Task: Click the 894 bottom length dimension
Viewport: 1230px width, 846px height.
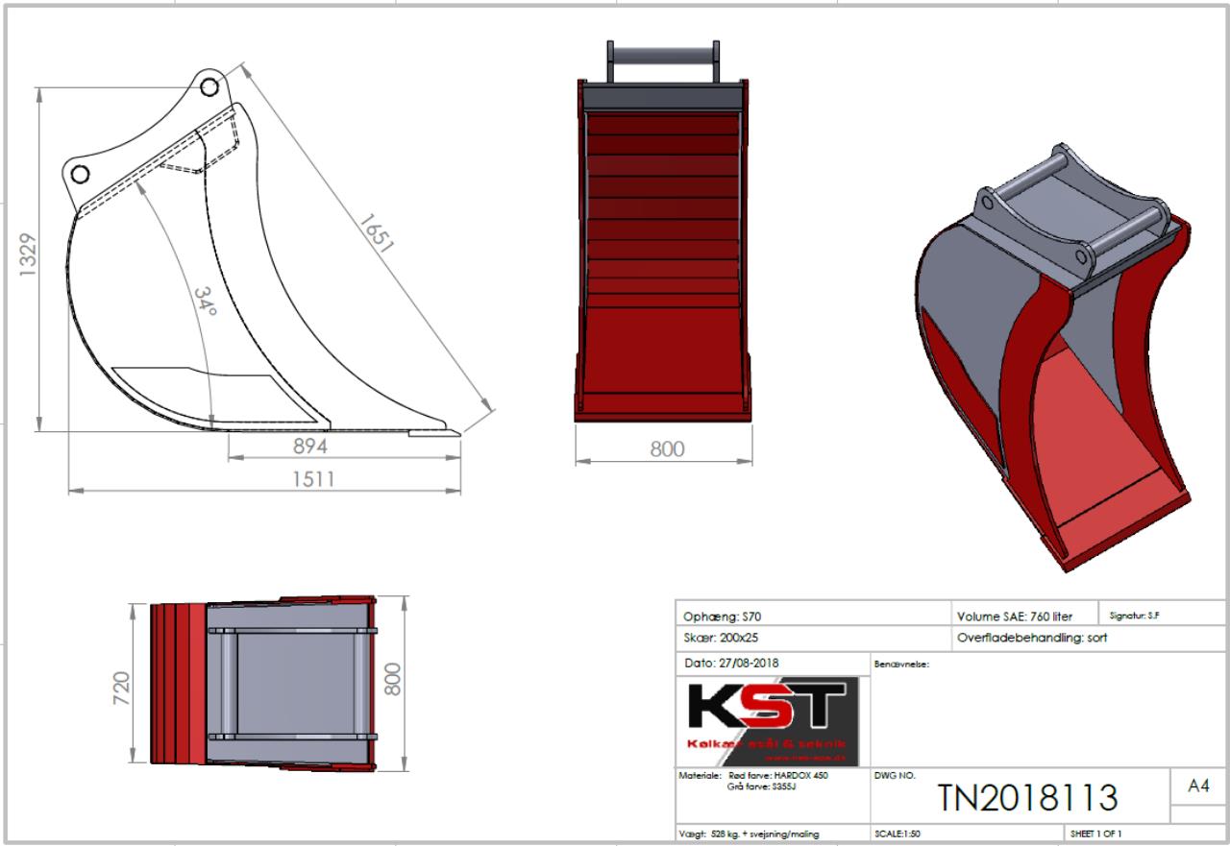Action: point(309,447)
